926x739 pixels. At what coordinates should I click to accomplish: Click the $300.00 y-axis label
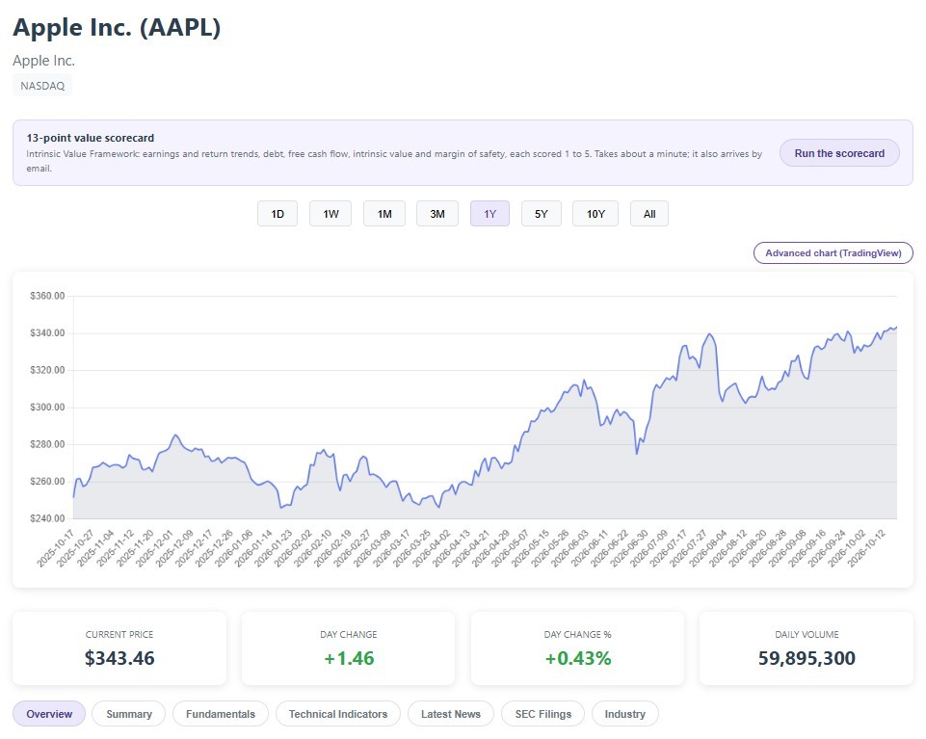point(47,408)
